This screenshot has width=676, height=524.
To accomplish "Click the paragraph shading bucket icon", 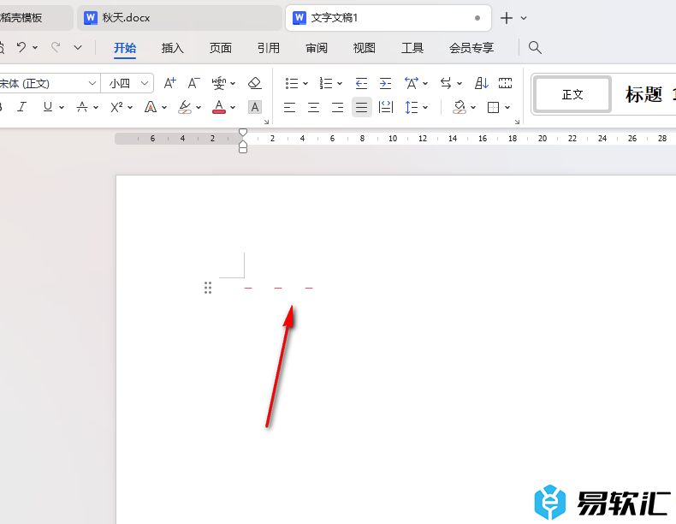I will (460, 107).
